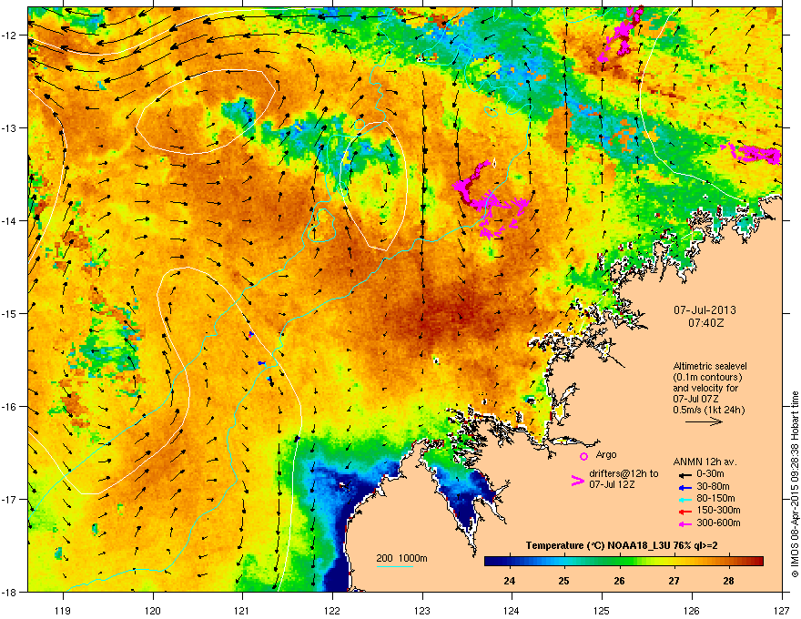This screenshot has height=619, width=801.
Task: Click the magenta drifters arrowhead legend symbol
Action: pyautogui.click(x=577, y=480)
